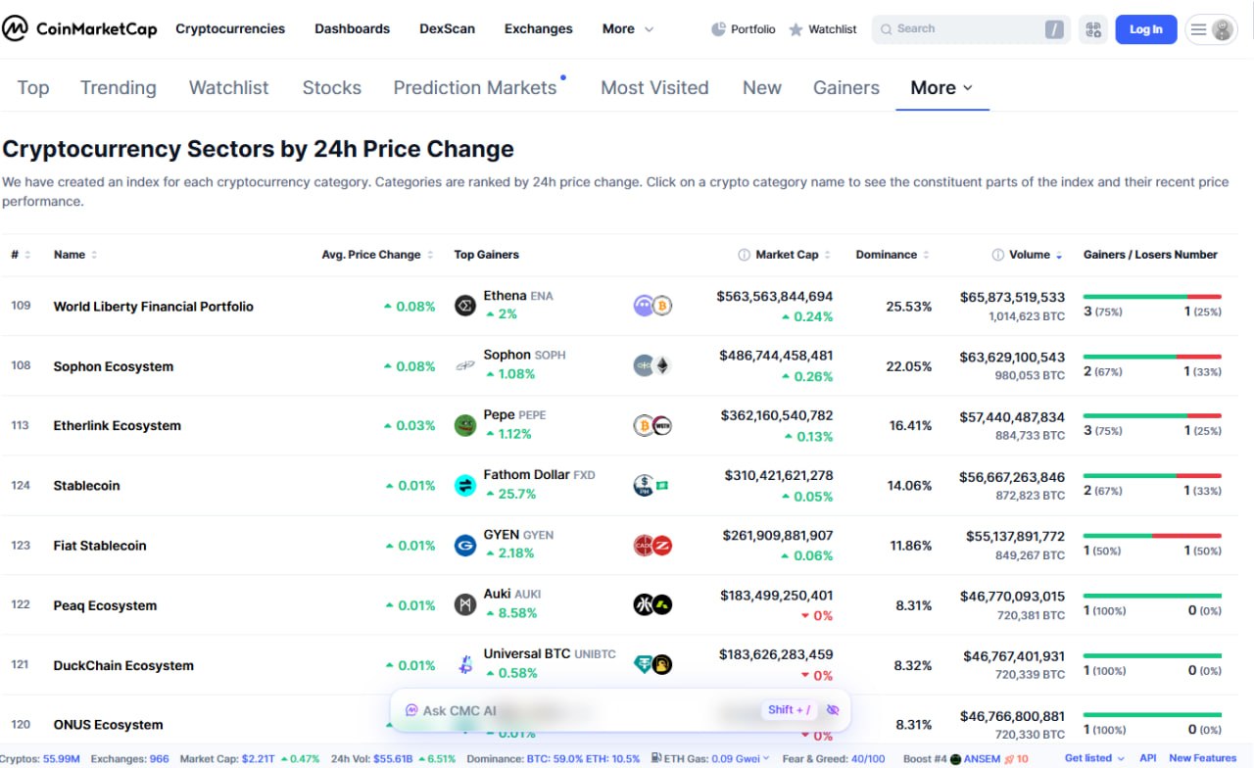Image resolution: width=1254 pixels, height=768 pixels.
Task: Go to DexScan
Action: (x=447, y=29)
